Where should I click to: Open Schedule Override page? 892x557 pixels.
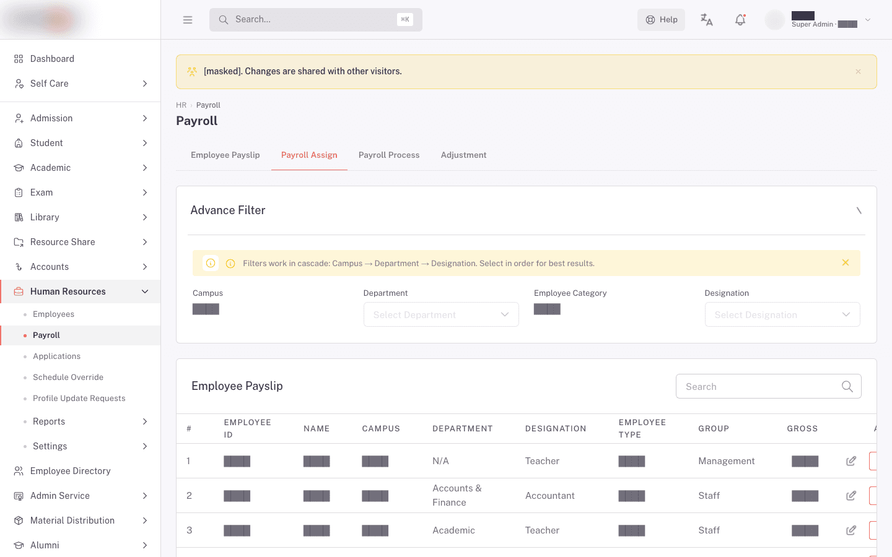pos(81,378)
